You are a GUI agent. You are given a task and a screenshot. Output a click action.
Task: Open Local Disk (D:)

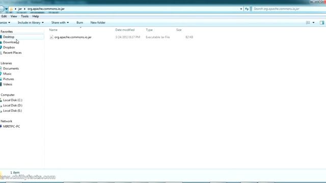coord(13,105)
